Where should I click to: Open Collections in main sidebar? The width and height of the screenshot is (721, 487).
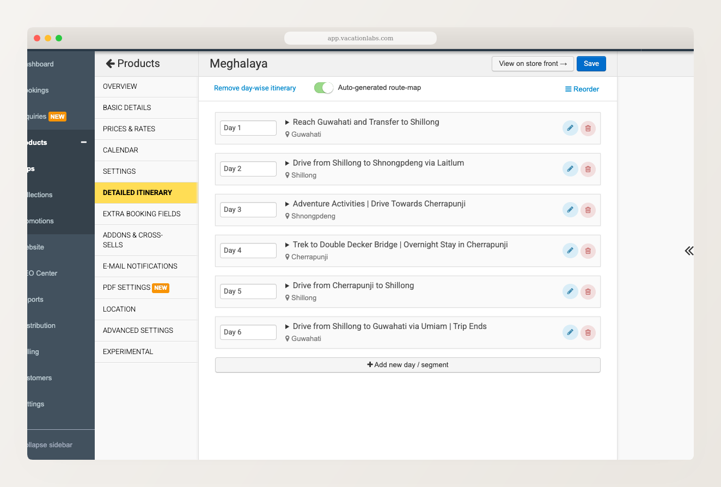[x=61, y=195]
